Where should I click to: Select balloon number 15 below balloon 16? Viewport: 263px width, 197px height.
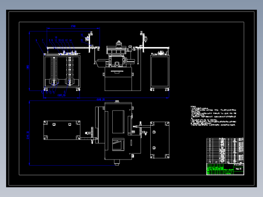click(82, 40)
